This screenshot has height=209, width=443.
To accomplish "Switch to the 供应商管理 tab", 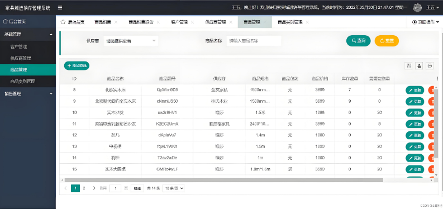I will click(216, 22).
